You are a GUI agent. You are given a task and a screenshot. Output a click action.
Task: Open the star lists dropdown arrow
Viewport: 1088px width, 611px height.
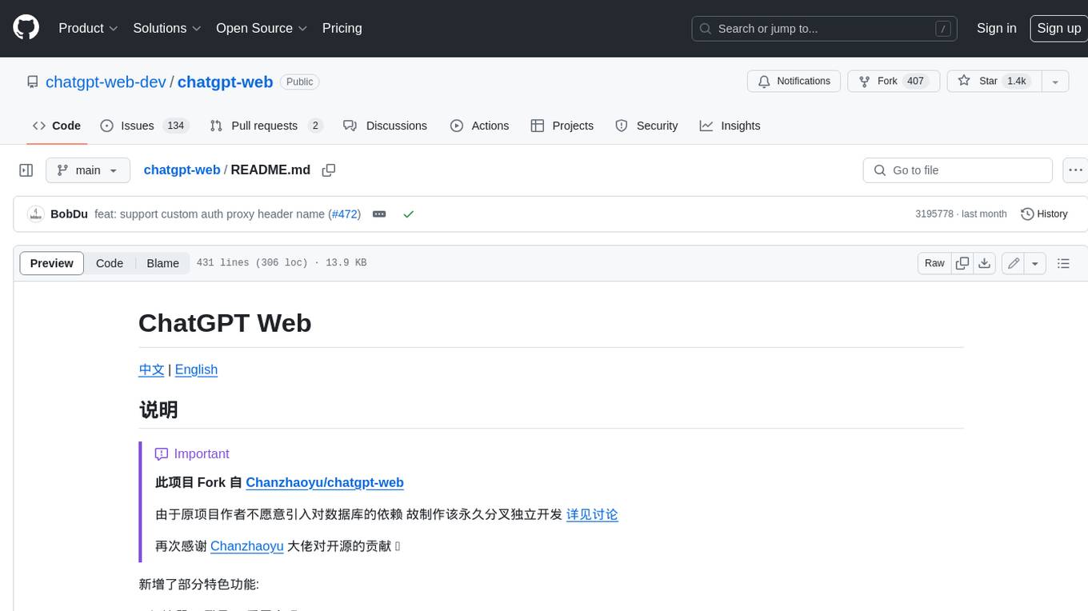(1054, 81)
